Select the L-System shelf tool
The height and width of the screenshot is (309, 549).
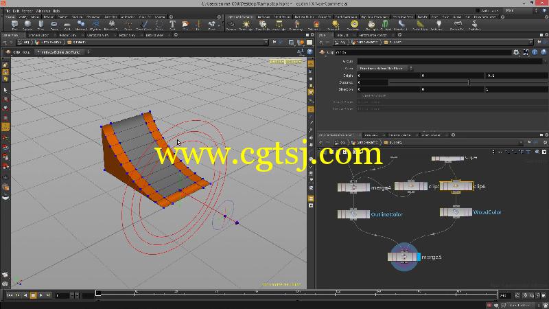point(95,25)
